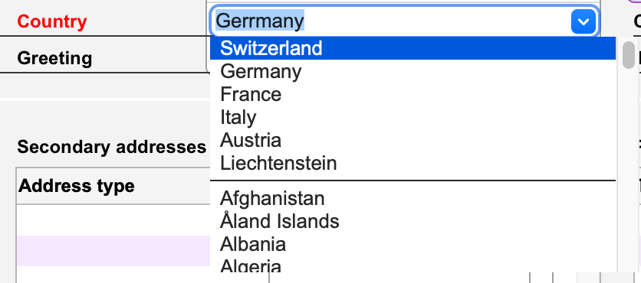Select Afghanistan from the country list
The image size is (641, 283).
[x=413, y=199]
